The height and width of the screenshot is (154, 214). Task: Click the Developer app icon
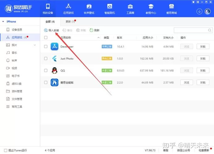(54, 47)
